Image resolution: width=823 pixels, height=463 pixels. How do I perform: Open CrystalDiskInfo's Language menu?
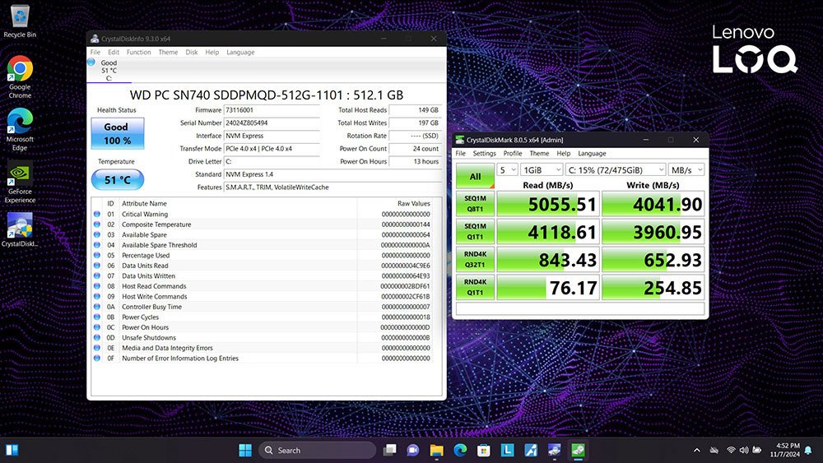240,53
